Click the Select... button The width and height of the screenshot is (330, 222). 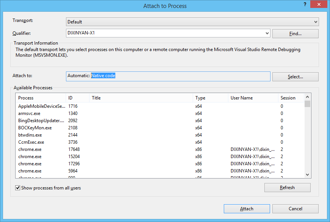click(295, 77)
